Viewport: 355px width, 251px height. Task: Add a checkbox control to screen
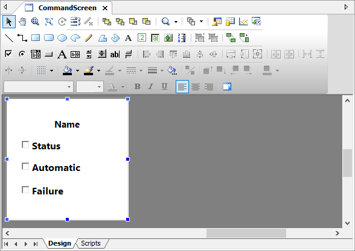click(x=8, y=54)
